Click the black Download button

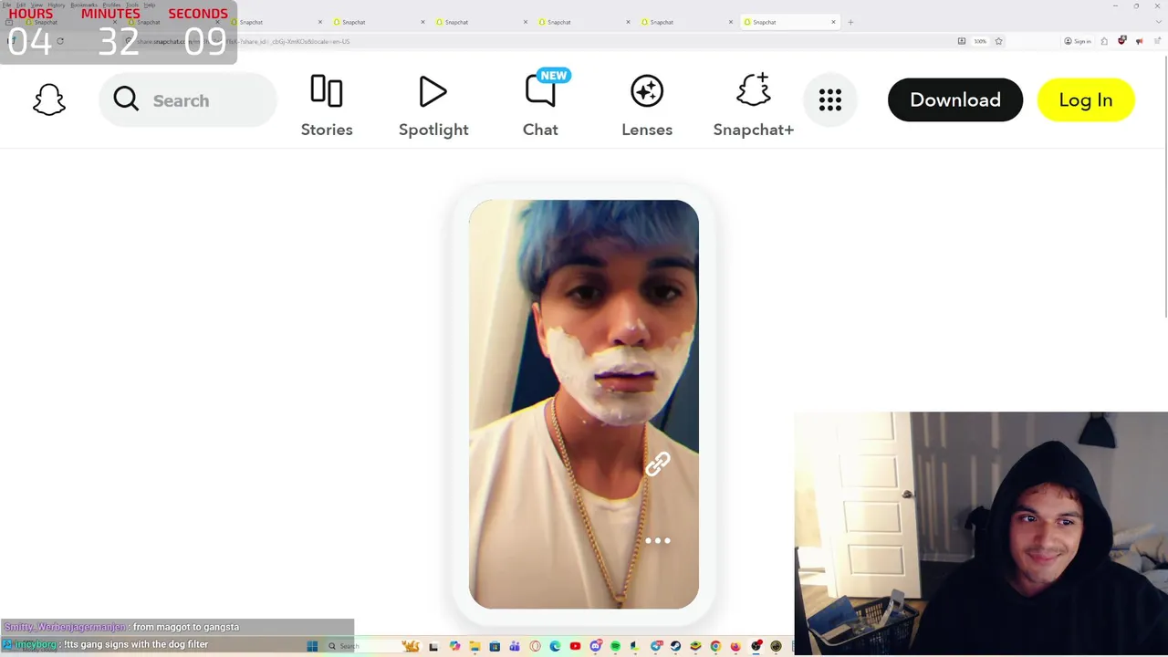click(955, 100)
